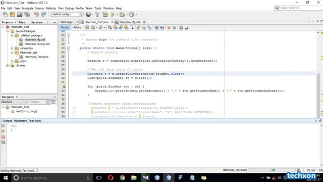Click the Ask me anything search box
The image size is (323, 182).
pos(51,177)
